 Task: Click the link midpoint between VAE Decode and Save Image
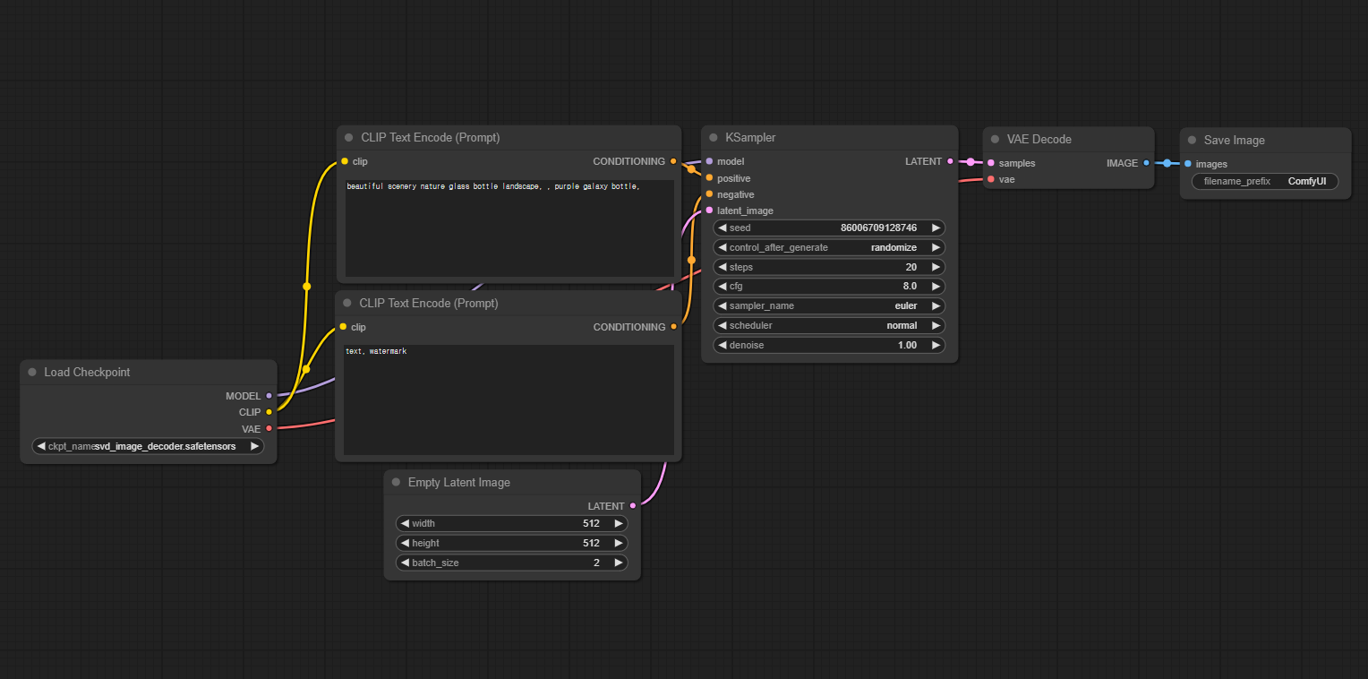(1167, 163)
